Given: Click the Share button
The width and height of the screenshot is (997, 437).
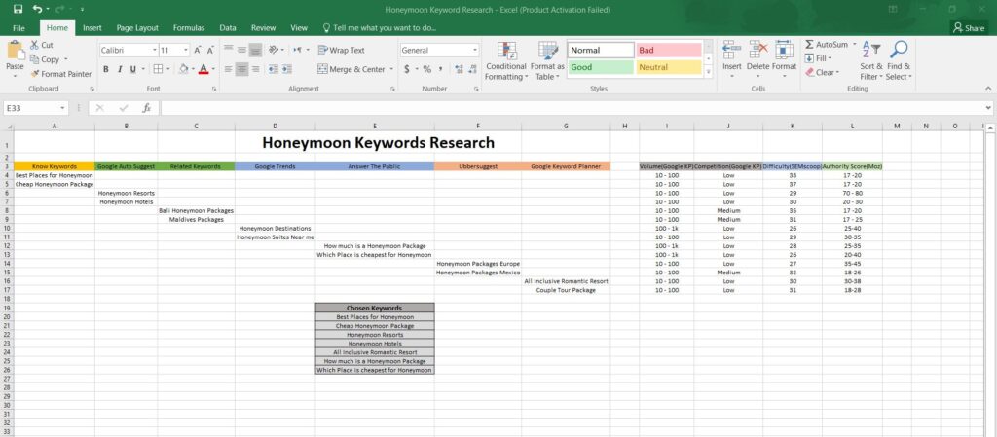Looking at the screenshot, I should [969, 28].
